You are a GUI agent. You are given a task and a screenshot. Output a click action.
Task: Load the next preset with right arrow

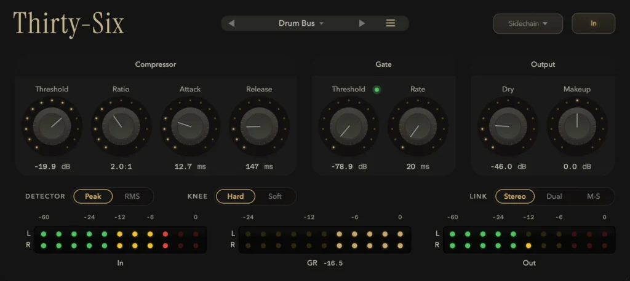pyautogui.click(x=362, y=23)
